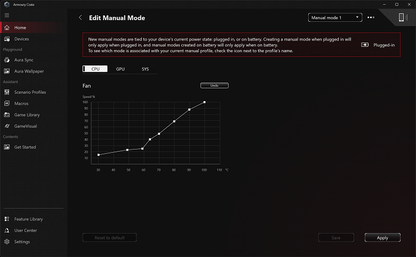Click the Contents section header
This screenshot has width=416, height=257.
coord(10,137)
